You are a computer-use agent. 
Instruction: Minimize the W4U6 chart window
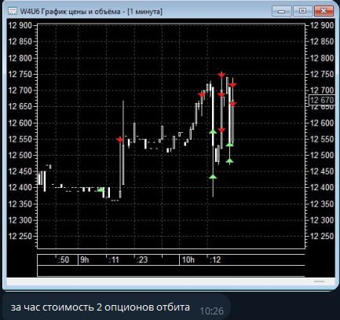coord(282,11)
